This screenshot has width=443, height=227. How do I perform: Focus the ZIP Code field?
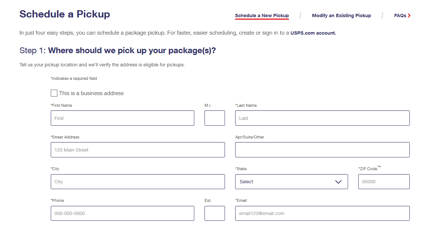coord(384,181)
